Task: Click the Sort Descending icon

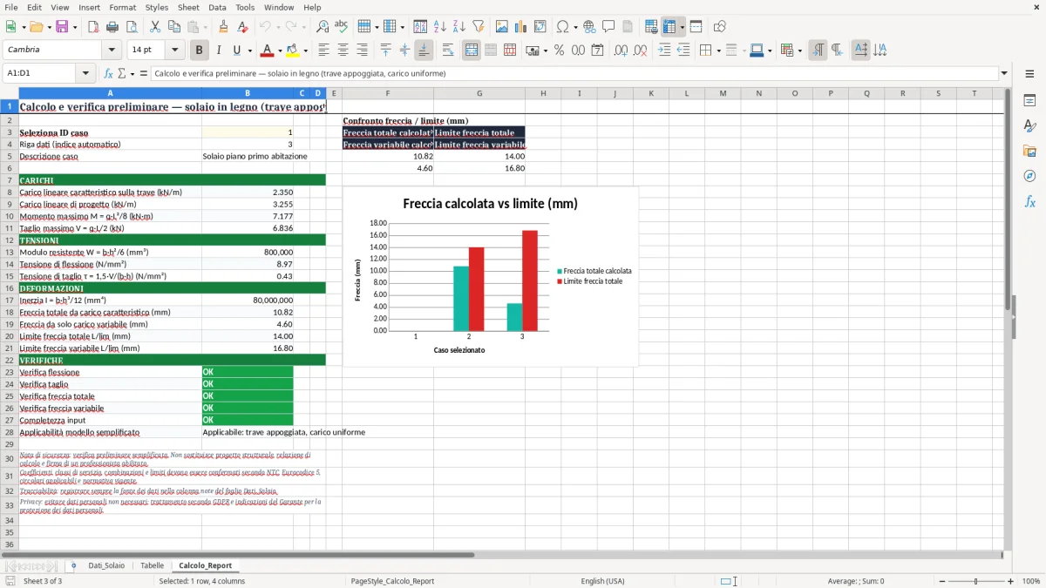Action: 458,27
